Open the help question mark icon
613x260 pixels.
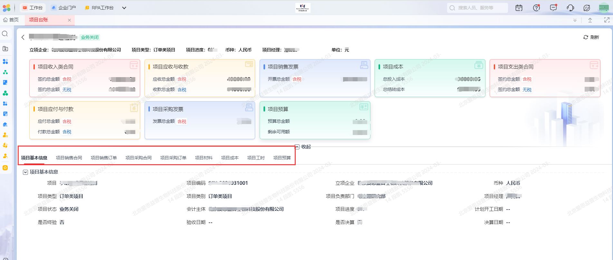point(536,8)
